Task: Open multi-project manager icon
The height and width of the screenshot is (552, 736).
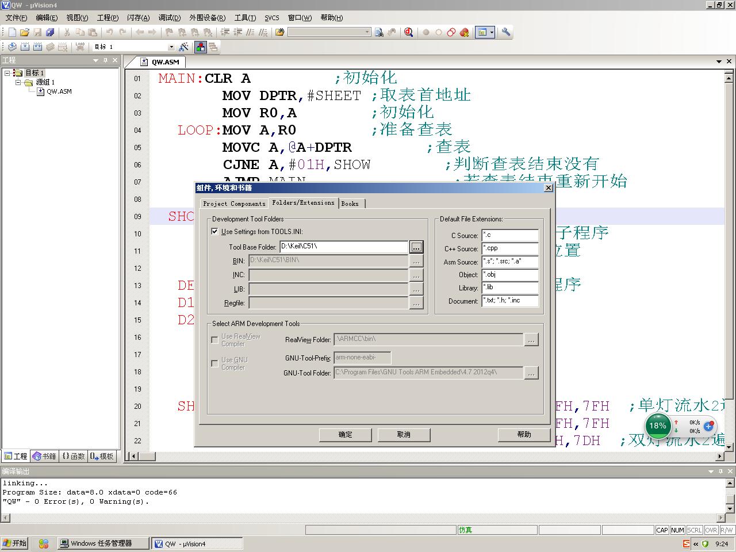Action: tap(213, 47)
